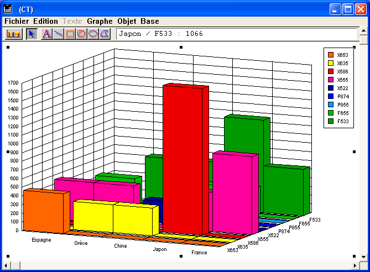Open the Fichier menu

[x=17, y=21]
